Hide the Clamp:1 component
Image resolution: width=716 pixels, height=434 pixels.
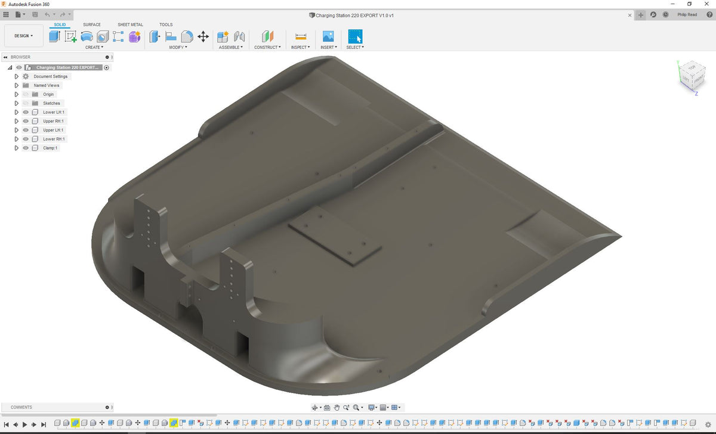click(26, 147)
